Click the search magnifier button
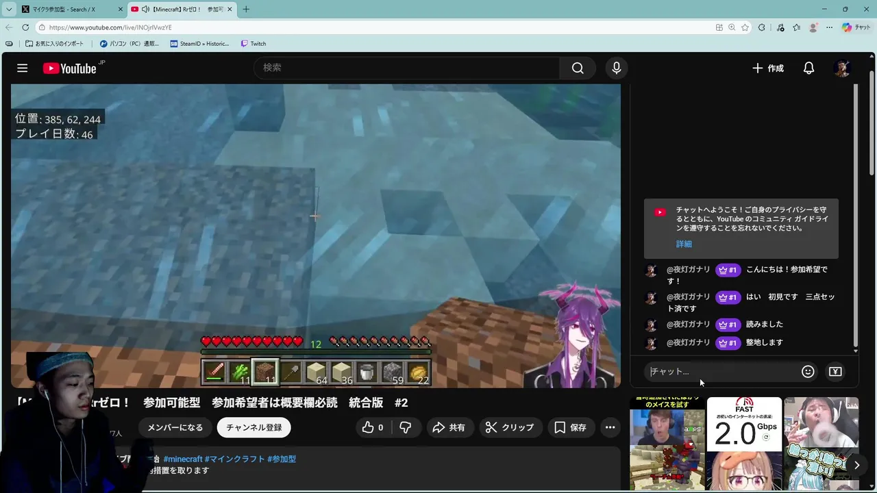This screenshot has width=877, height=493. [x=578, y=68]
